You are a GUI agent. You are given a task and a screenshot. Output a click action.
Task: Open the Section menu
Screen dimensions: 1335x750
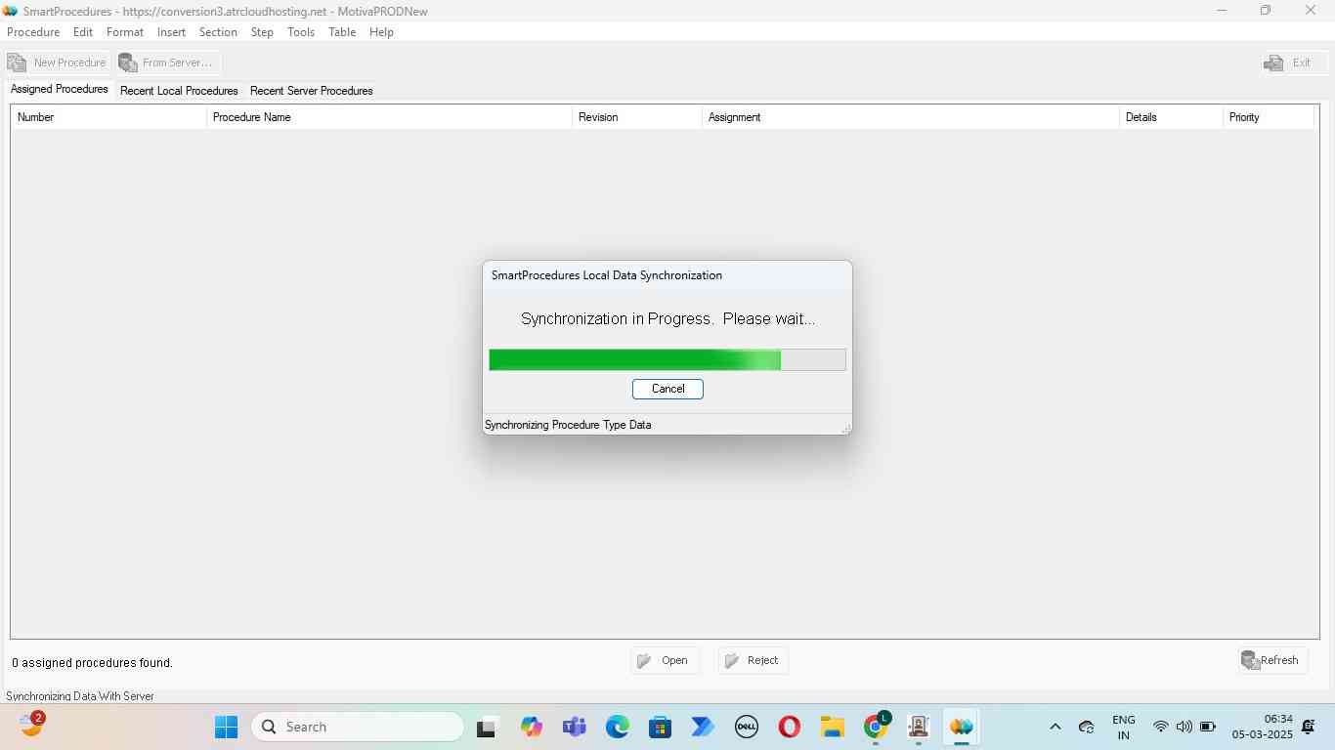pyautogui.click(x=218, y=32)
